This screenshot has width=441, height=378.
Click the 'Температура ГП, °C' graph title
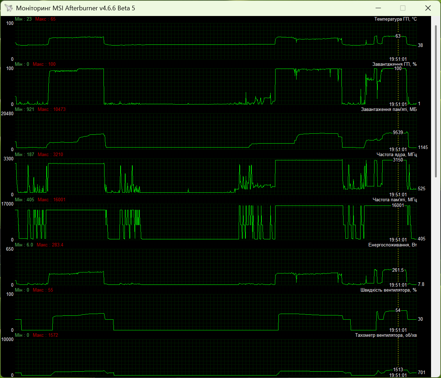click(395, 19)
